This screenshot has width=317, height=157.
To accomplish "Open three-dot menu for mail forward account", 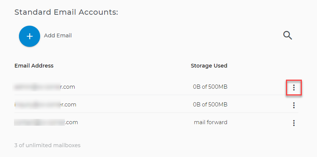I will (x=294, y=123).
